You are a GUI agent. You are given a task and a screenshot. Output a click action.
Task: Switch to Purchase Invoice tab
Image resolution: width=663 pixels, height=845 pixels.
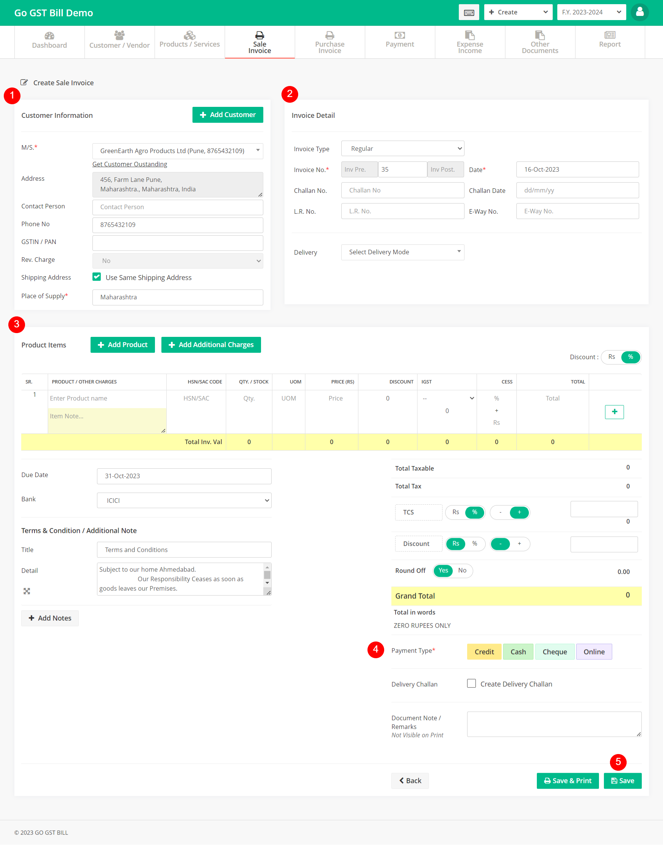pyautogui.click(x=330, y=42)
